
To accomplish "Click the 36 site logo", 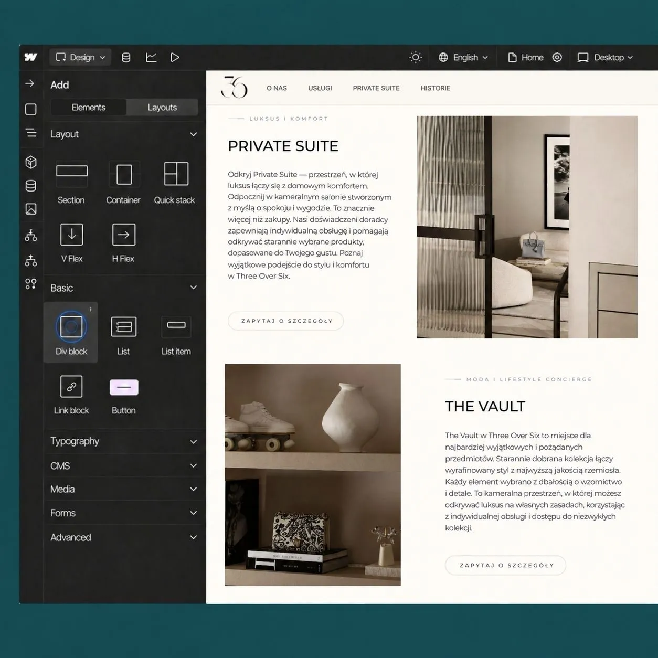I will 234,87.
